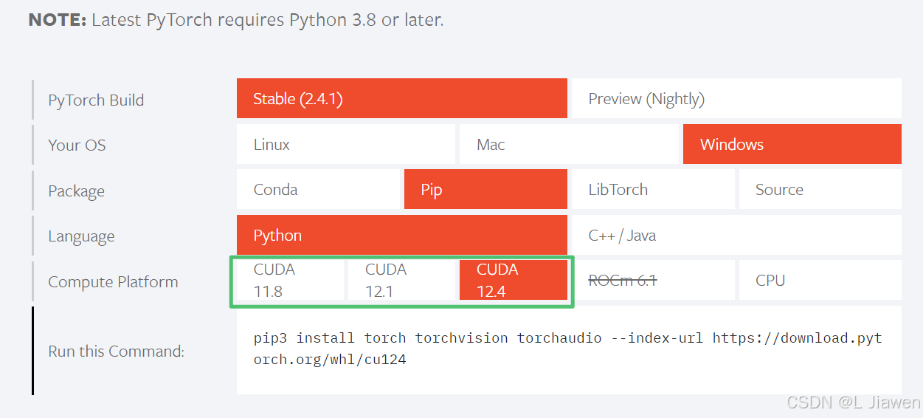Select CUDA 12.4 compute platform

(514, 280)
